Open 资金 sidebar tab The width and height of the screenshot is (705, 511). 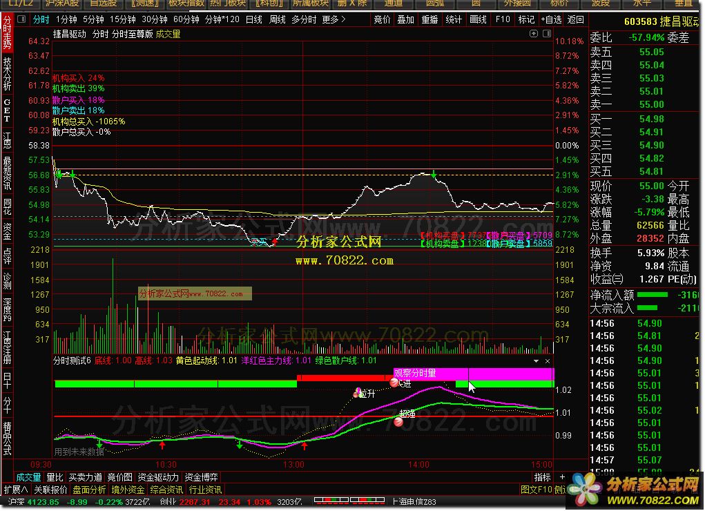tap(7, 231)
